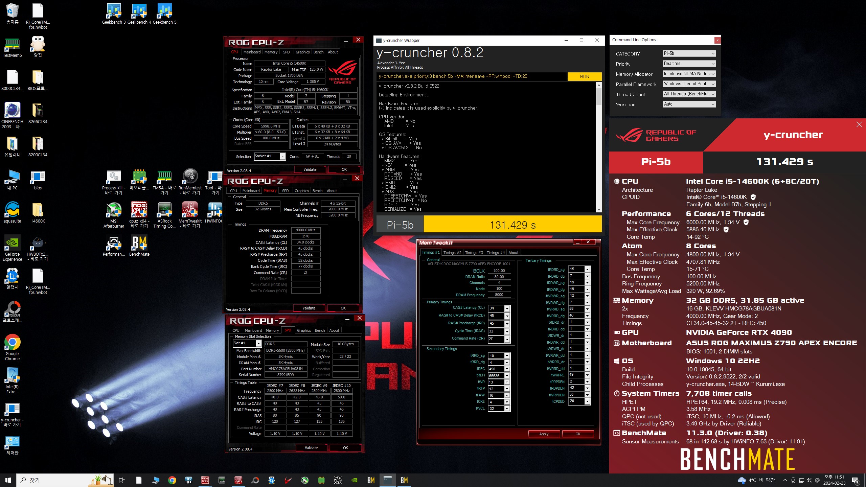866x487 pixels.
Task: Open the Intel Extreme Tuning desktop icon
Action: (x=12, y=380)
